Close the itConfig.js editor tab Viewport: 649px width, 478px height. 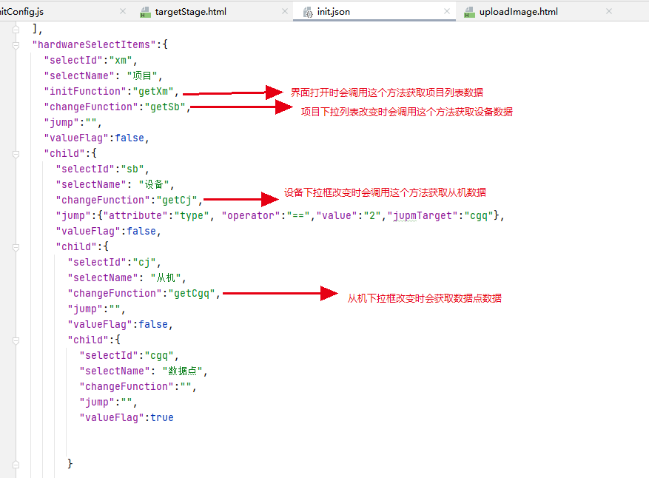click(x=123, y=12)
